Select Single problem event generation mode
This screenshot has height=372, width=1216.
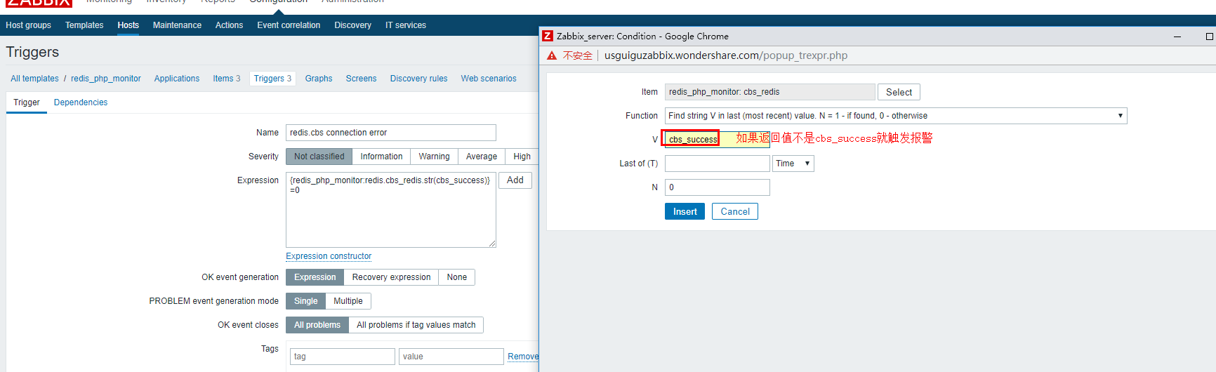tap(305, 301)
